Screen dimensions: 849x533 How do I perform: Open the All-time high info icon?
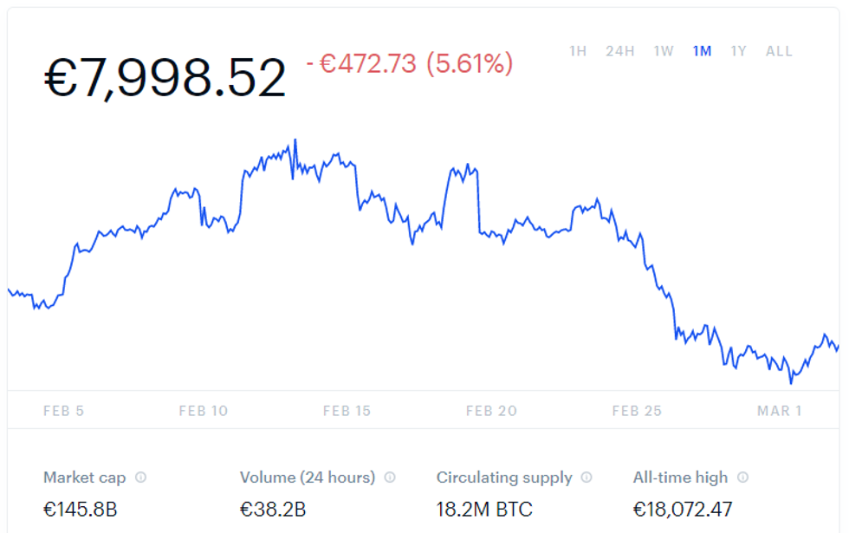pos(743,478)
